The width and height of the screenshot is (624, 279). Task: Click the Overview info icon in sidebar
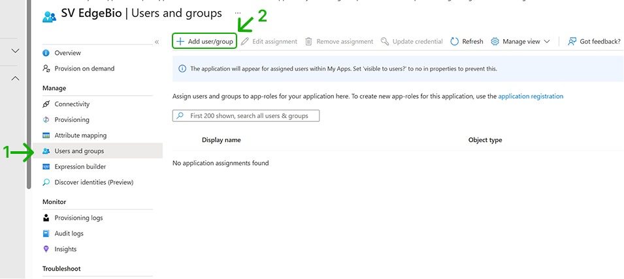click(x=46, y=53)
